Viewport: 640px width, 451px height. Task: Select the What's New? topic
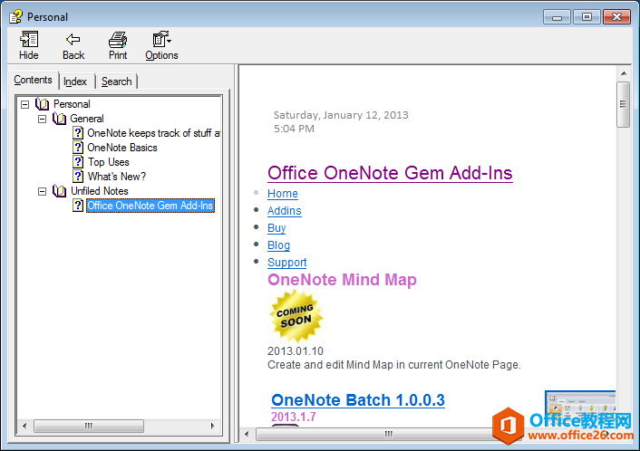tap(116, 177)
